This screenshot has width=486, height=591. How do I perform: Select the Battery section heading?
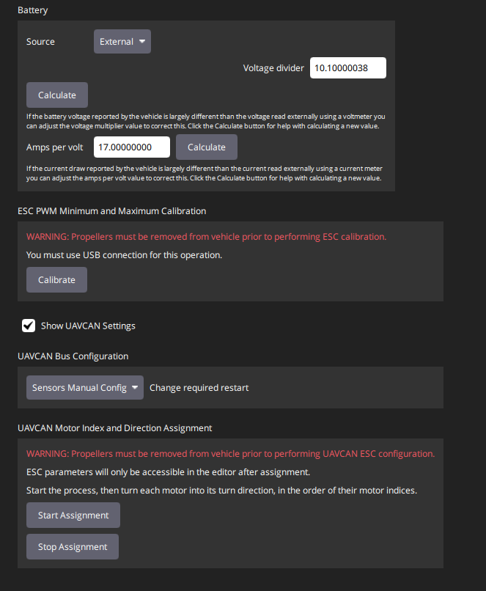point(33,11)
